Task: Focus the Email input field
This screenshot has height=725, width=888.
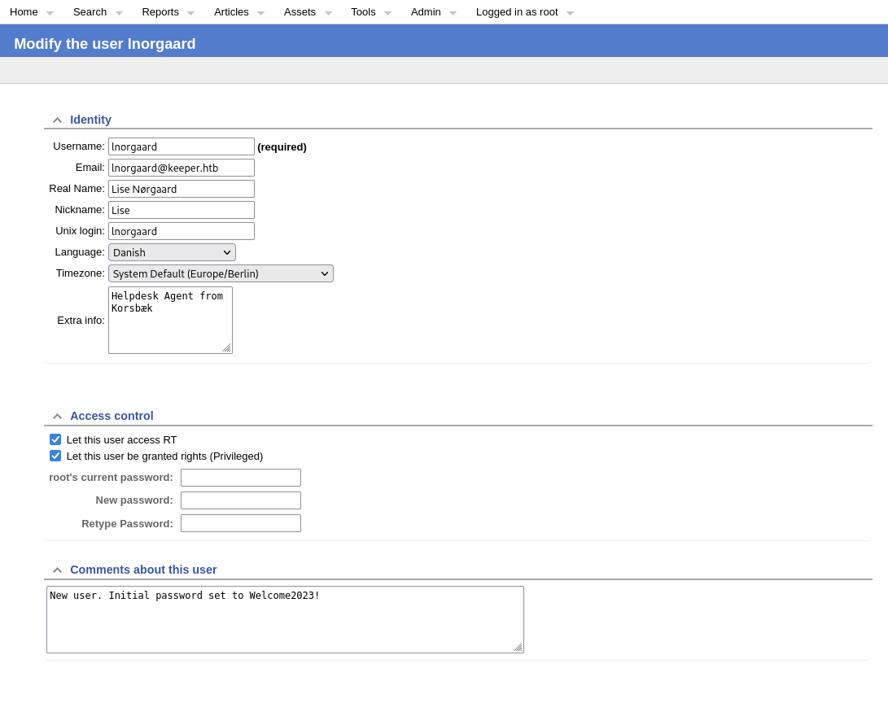Action: 182,168
